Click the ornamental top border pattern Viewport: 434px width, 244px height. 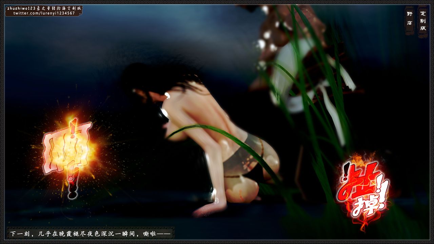(217, 2)
